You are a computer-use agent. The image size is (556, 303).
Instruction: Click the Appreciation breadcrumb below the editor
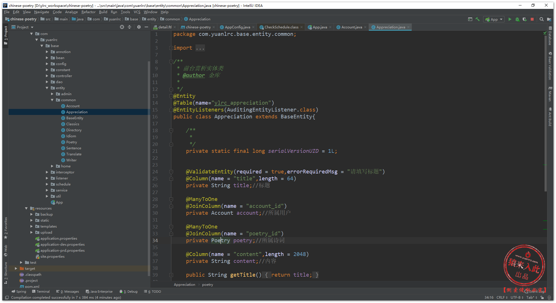tap(185, 285)
